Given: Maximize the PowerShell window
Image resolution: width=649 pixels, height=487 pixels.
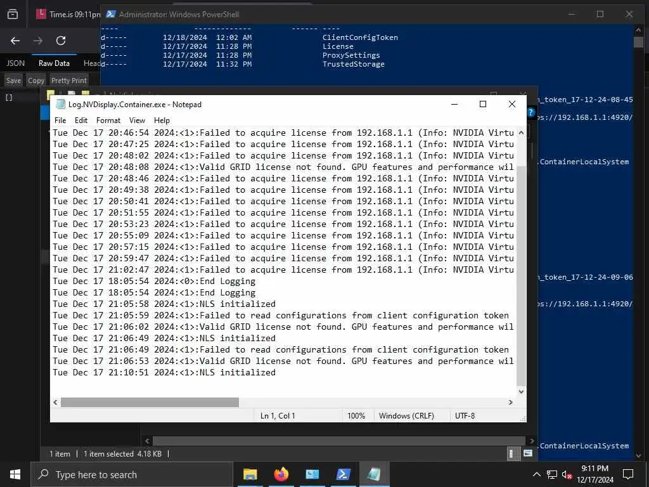Looking at the screenshot, I should click(600, 14).
